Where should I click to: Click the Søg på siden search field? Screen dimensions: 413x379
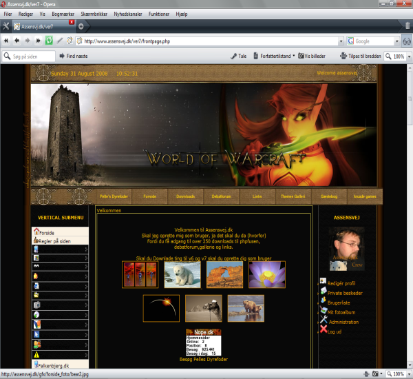[28, 57]
